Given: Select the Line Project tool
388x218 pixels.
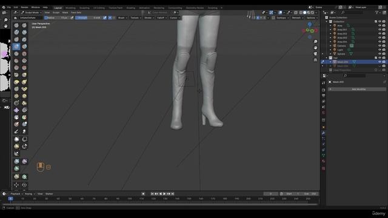Looking at the screenshot, I should pos(16,154).
